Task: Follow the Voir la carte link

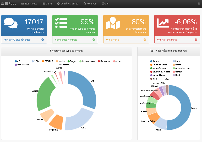Action: click(x=112, y=40)
